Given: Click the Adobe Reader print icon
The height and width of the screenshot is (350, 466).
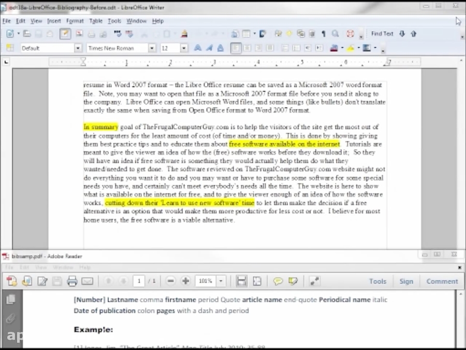Looking at the screenshot, I should (71, 281).
